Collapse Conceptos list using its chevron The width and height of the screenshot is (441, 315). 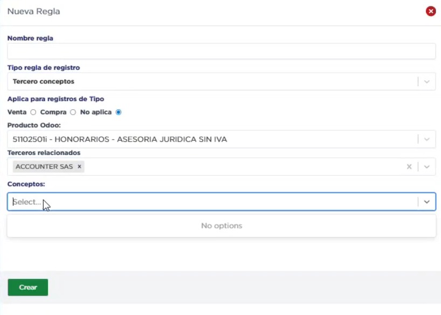427,202
